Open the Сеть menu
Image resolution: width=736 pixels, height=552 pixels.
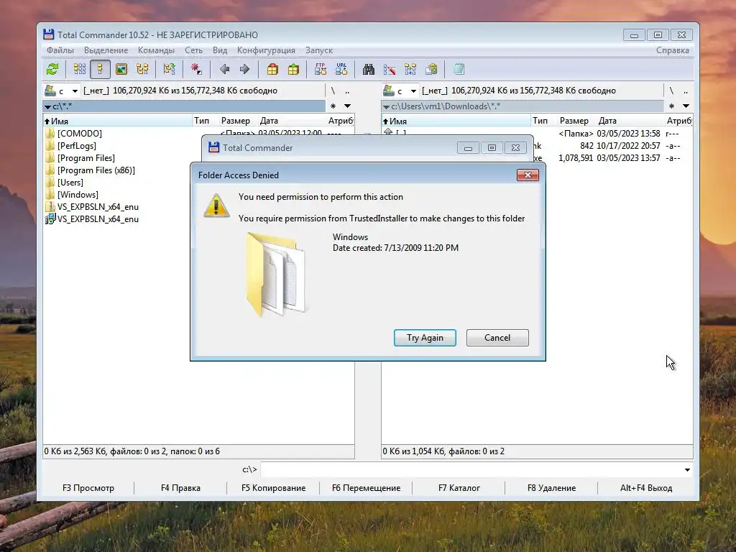(193, 50)
